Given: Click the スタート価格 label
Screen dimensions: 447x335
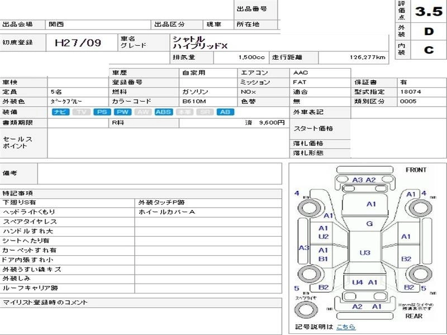Looking at the screenshot, I should [x=313, y=128].
